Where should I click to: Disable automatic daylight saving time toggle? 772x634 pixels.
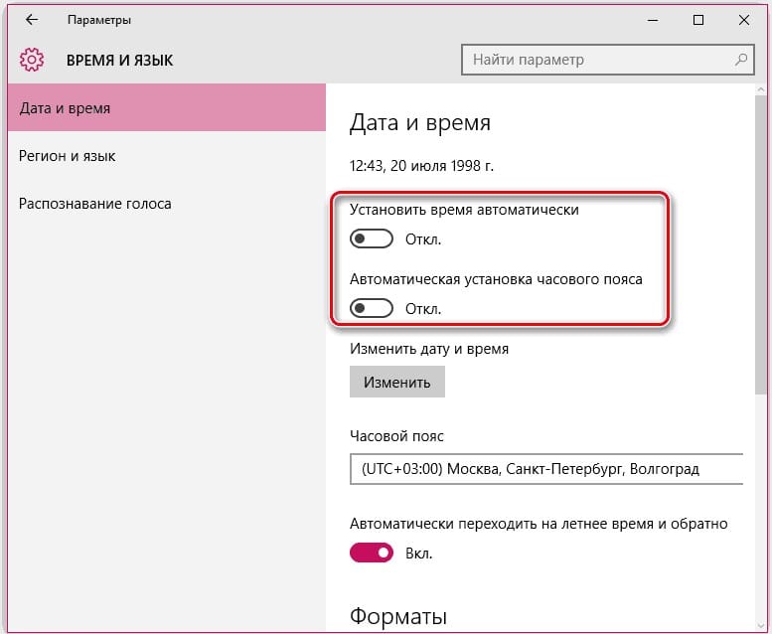pyautogui.click(x=372, y=553)
